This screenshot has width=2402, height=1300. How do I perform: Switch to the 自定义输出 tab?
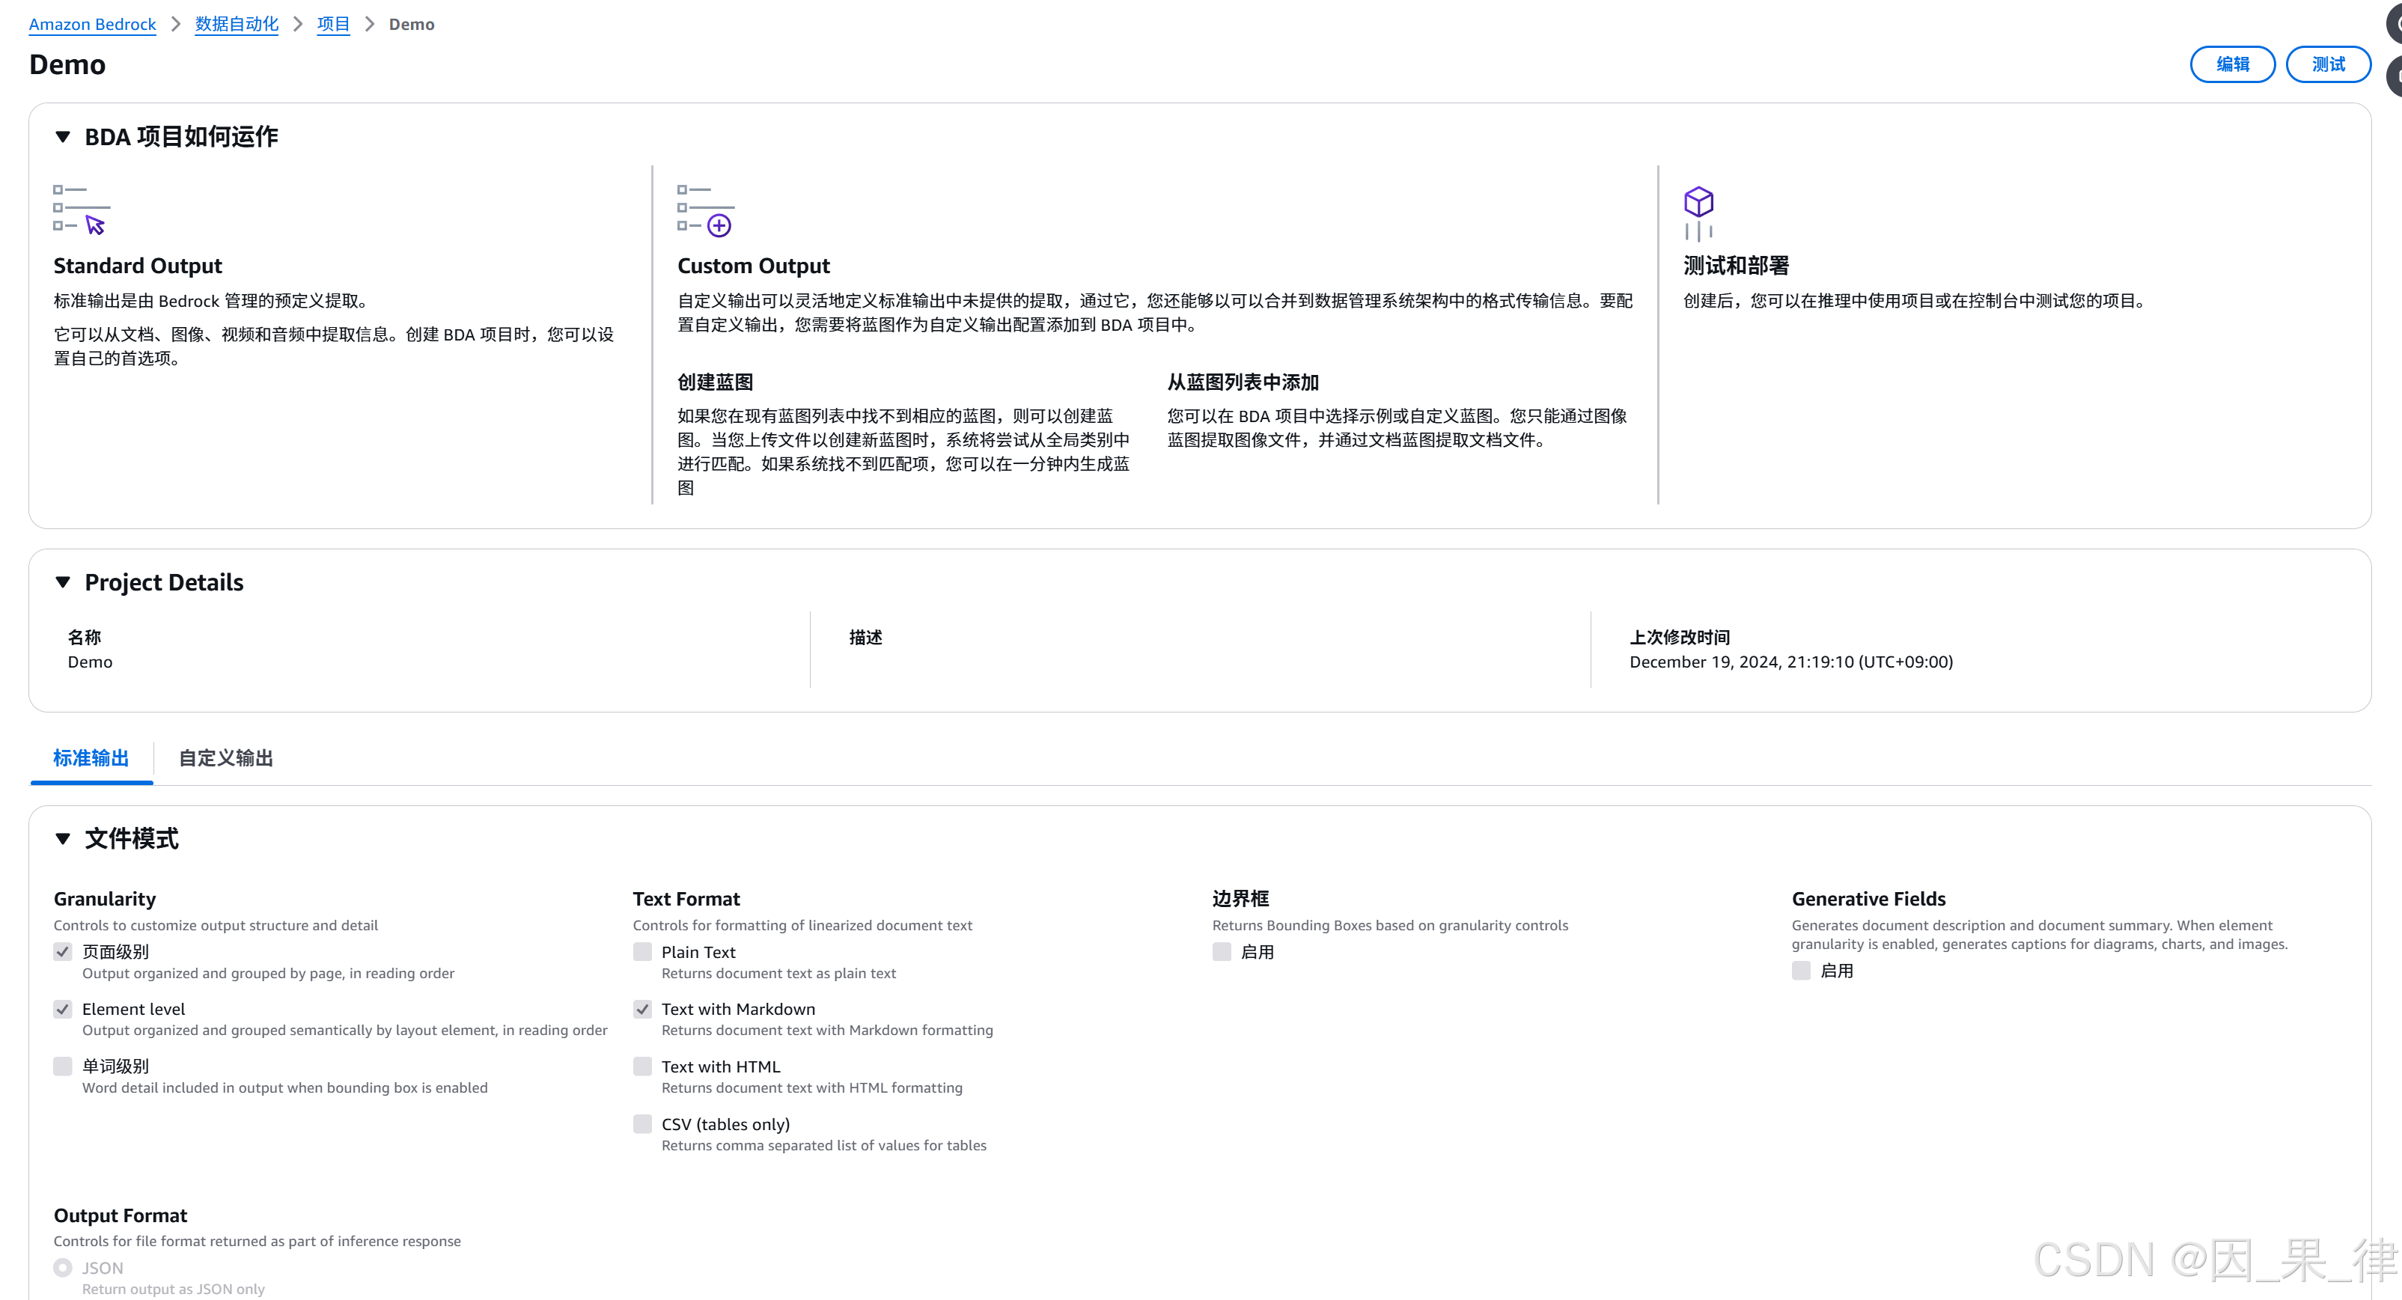pos(225,758)
